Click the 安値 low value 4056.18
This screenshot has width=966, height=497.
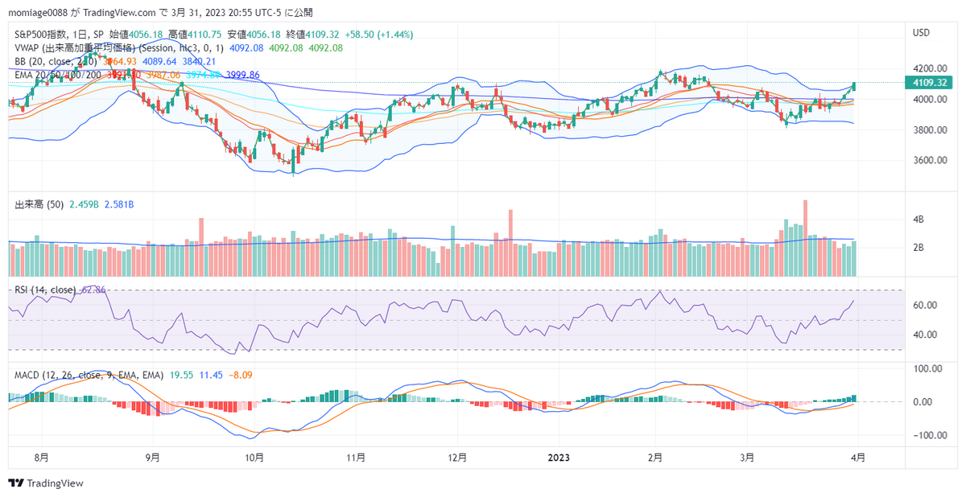click(263, 35)
